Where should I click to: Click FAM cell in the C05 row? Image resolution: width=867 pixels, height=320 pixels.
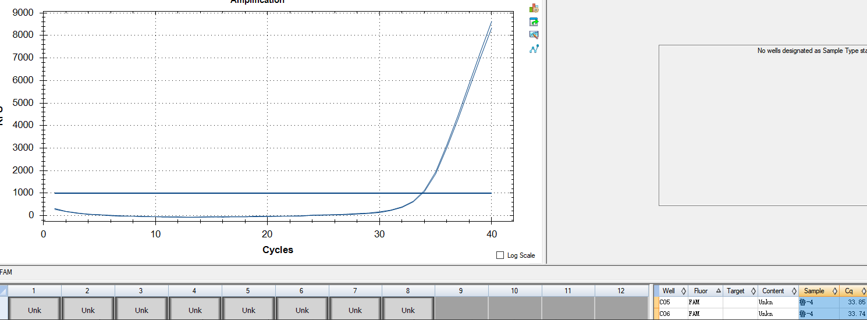point(705,303)
